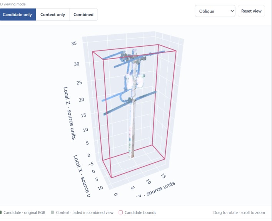This screenshot has width=272, height=221.
Task: Click the Local Z axis title
Action: 69,113
